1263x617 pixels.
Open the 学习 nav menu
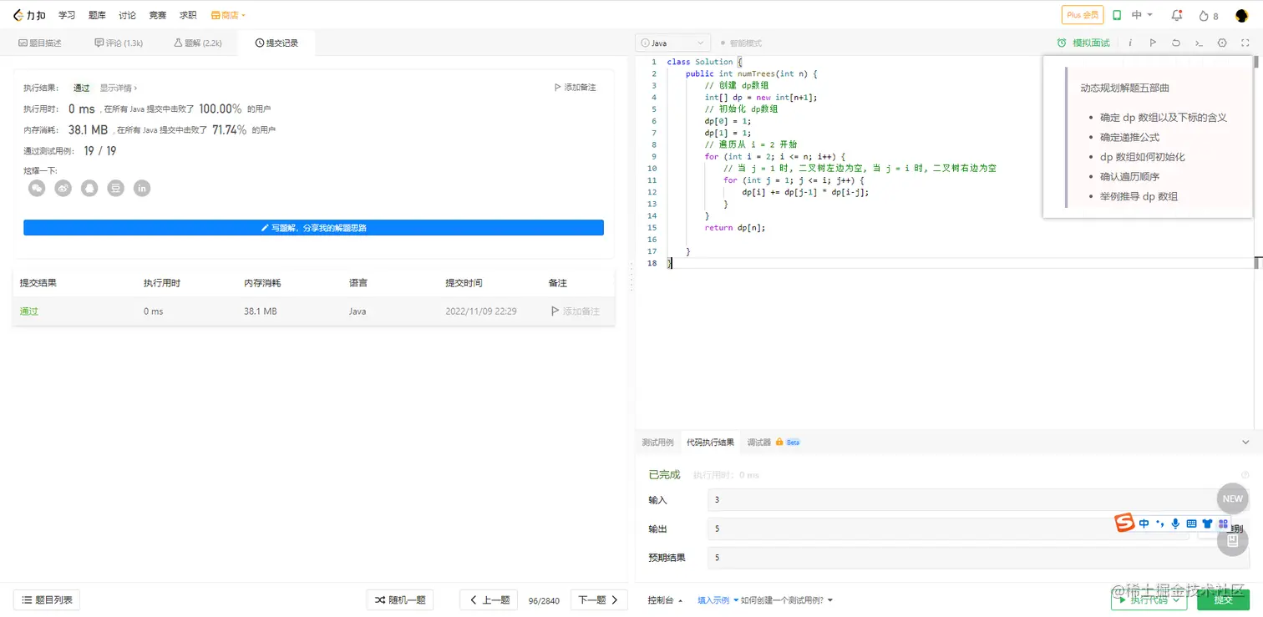coord(67,15)
